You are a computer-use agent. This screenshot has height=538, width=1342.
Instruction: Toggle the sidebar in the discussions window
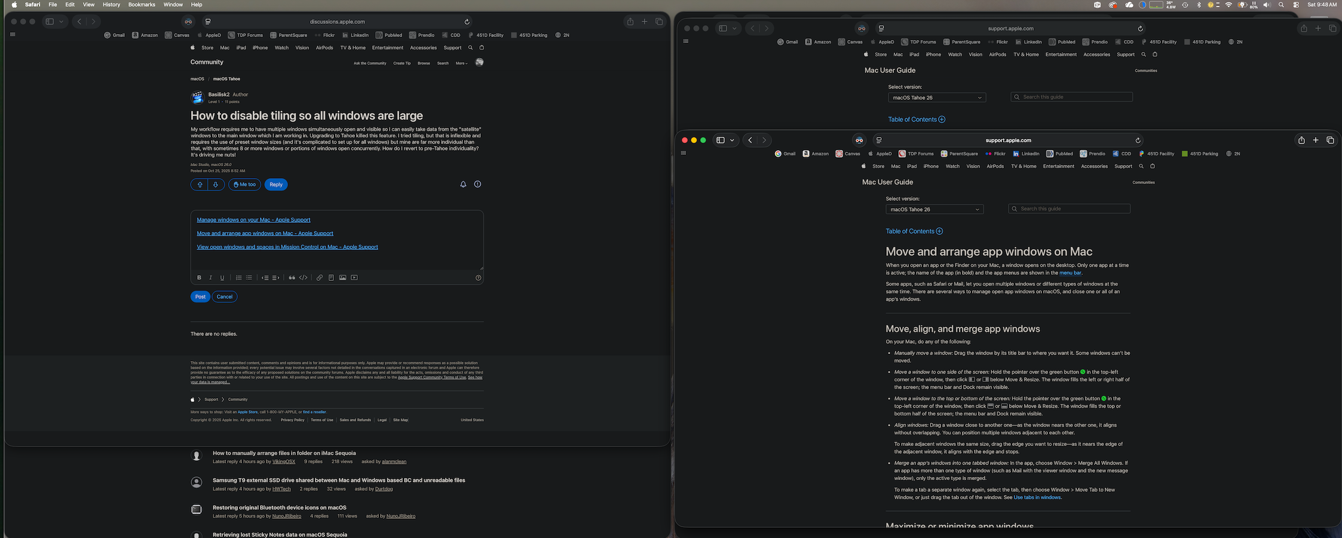(50, 22)
